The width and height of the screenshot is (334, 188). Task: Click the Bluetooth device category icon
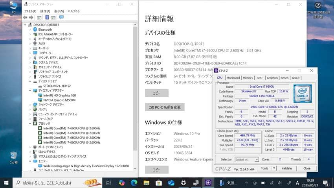point(35,29)
